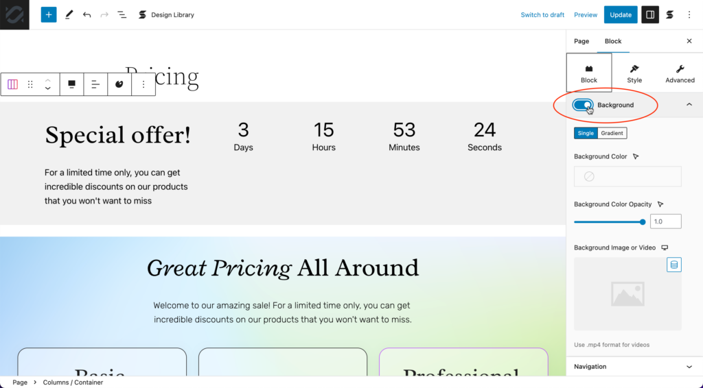Open the Design Library
703x388 pixels.
pos(166,15)
